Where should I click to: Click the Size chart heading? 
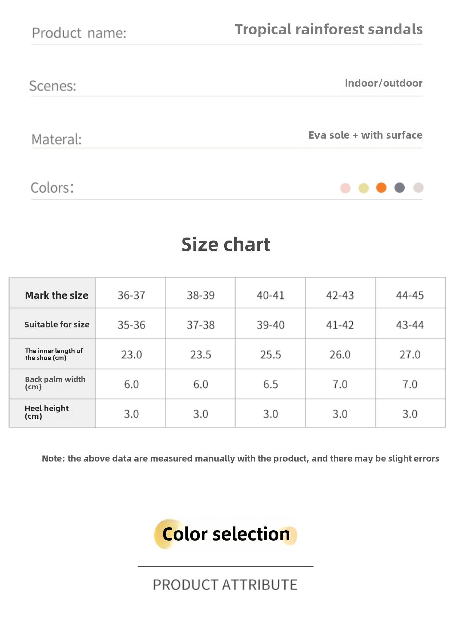click(226, 244)
